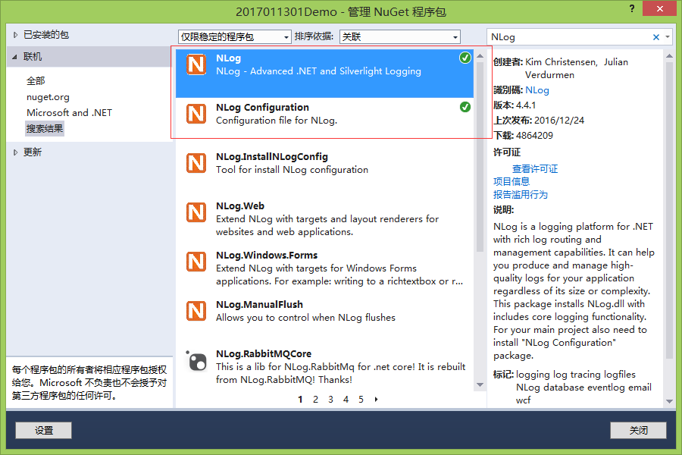
Task: Click the version 4.4.1 text
Action: [526, 105]
